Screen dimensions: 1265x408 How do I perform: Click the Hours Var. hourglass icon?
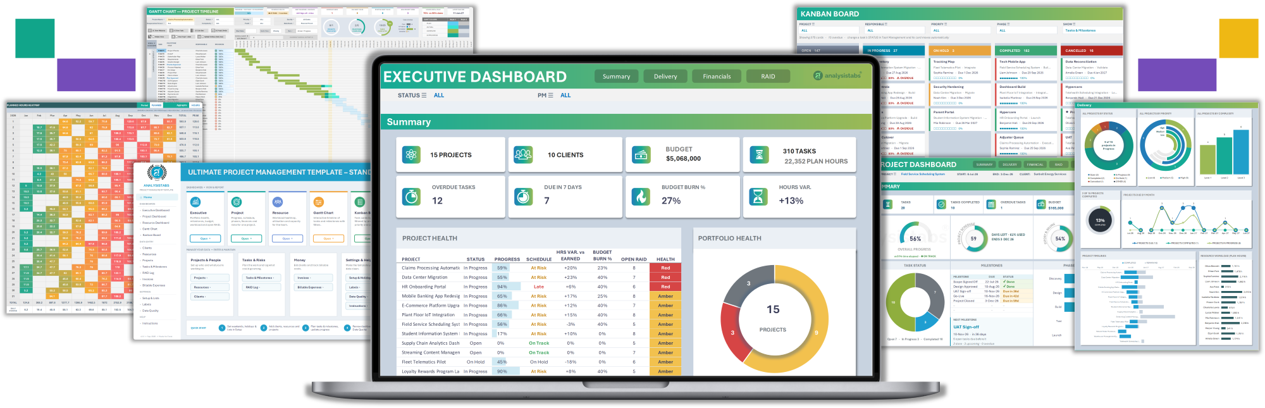pos(758,197)
